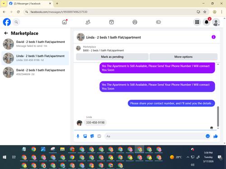Viewport: 226px width, 169px height.
Task: Open the Facebook menu grid icon
Action: coord(197,22)
